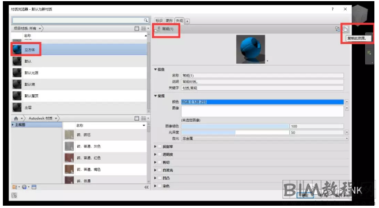The height and width of the screenshot is (208, 379).
Task: Switch to the 图形 tab
Action: point(169,21)
